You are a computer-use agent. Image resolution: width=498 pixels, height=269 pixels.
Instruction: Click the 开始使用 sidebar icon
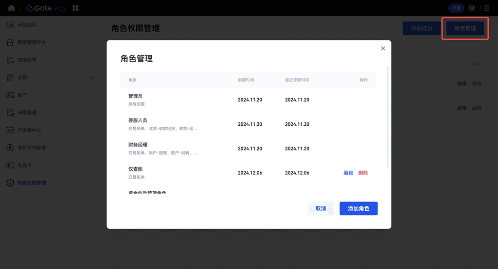click(10, 25)
